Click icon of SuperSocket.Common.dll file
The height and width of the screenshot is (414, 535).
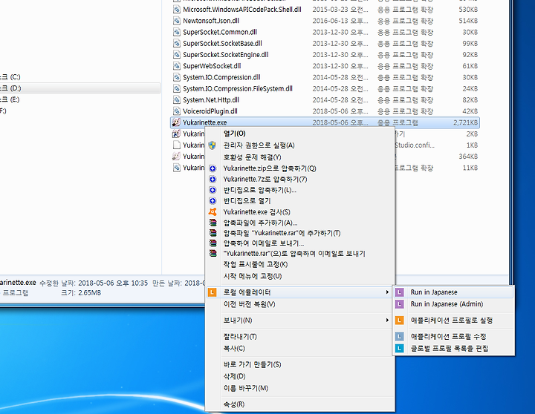coord(176,32)
